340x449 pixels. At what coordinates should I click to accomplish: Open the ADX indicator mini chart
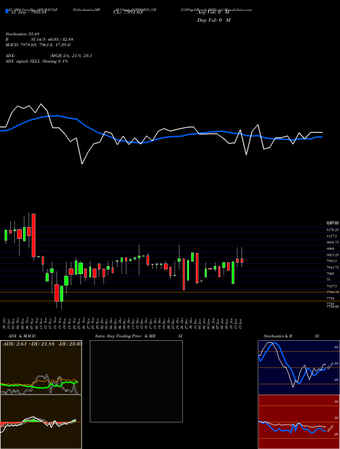[41, 367]
